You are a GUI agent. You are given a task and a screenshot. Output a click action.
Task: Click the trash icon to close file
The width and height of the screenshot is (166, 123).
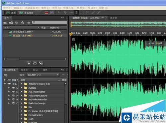click(x=29, y=23)
